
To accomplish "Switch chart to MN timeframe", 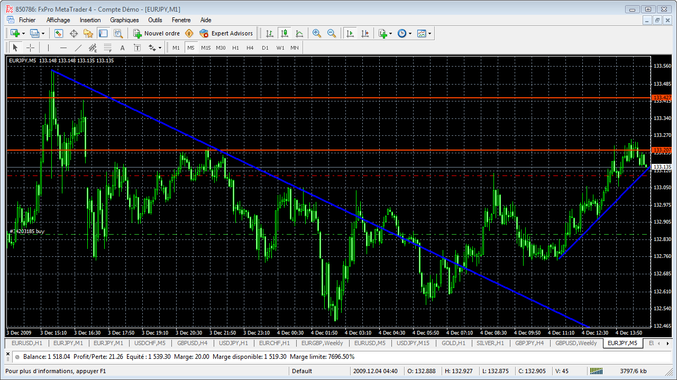I will tap(295, 48).
